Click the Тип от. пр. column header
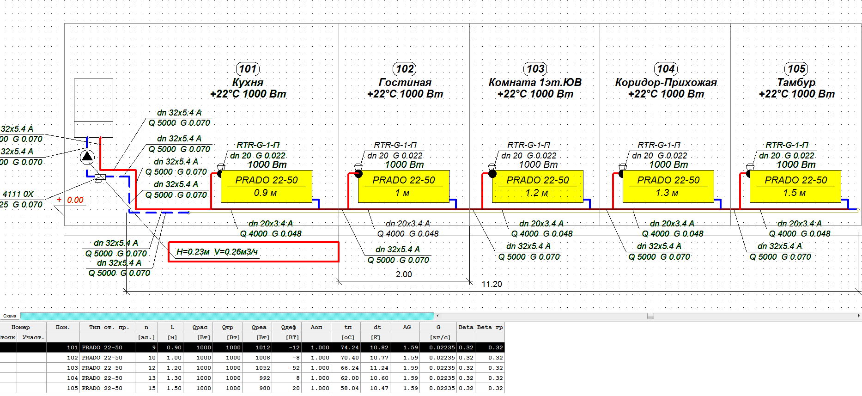 point(108,327)
